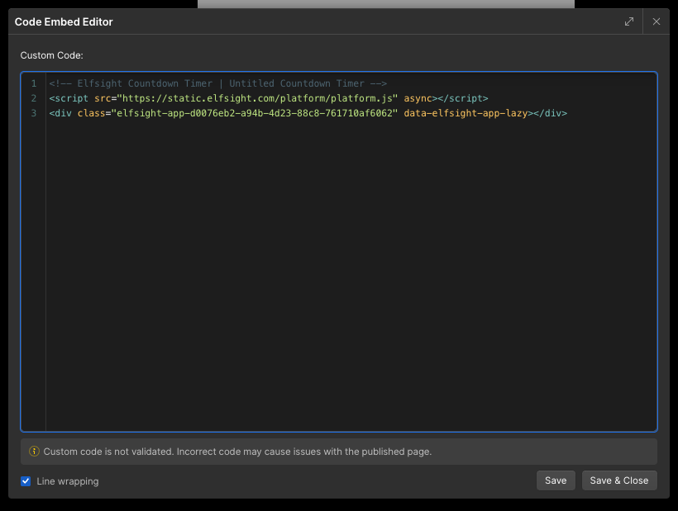Viewport: 678px width, 511px height.
Task: Click the elfsight-app div class value
Action: tap(255, 113)
